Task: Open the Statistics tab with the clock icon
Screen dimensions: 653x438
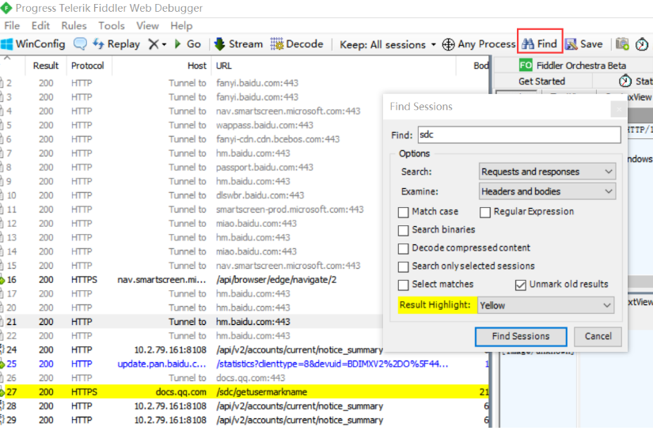Action: click(x=635, y=81)
